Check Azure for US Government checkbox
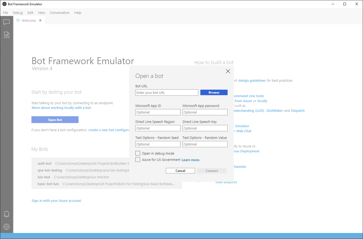 pyautogui.click(x=138, y=159)
